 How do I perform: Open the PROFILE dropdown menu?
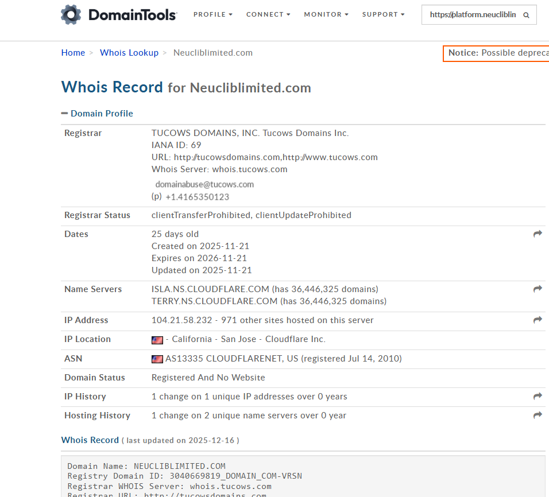pyautogui.click(x=212, y=14)
